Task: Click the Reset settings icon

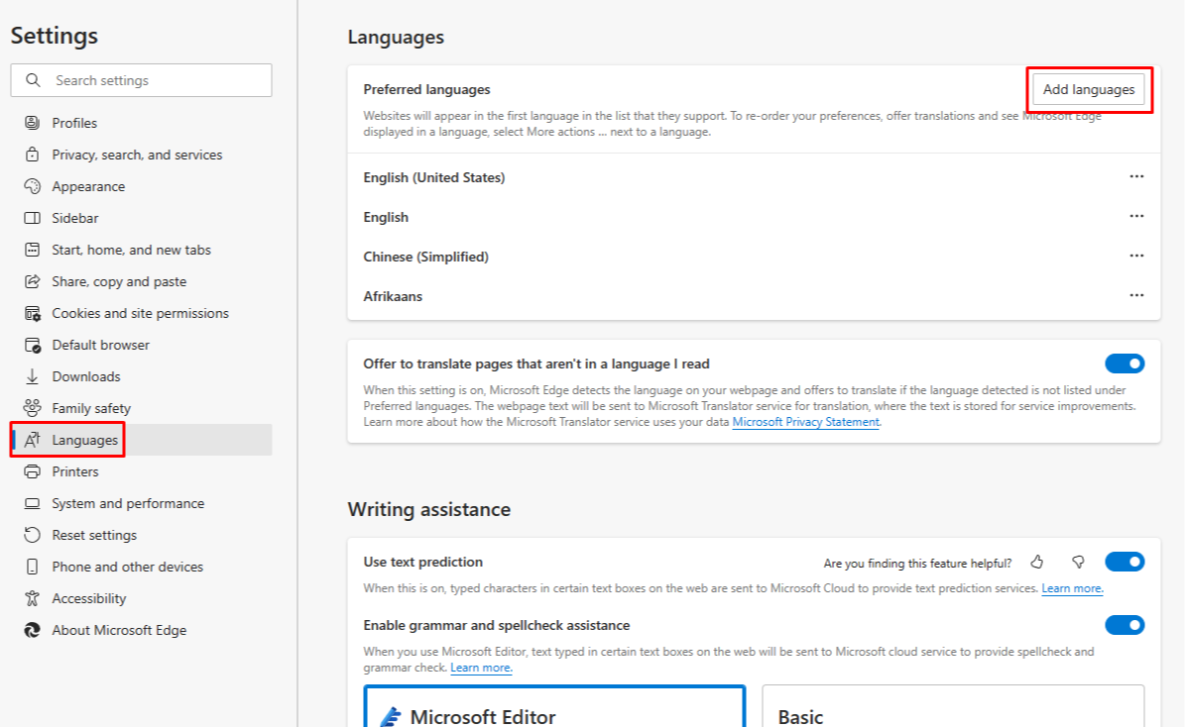Action: (32, 535)
